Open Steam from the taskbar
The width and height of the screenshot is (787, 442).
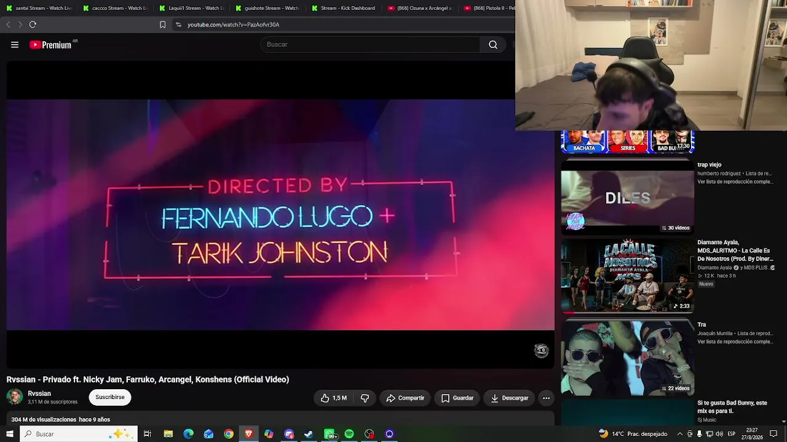(x=309, y=434)
